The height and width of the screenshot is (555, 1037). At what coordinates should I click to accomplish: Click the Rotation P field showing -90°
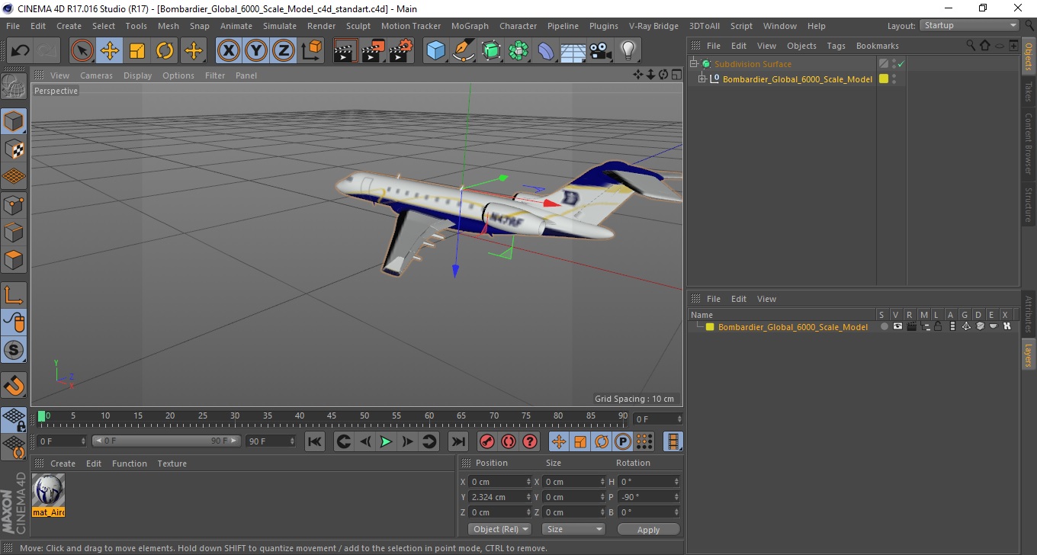[x=648, y=497]
